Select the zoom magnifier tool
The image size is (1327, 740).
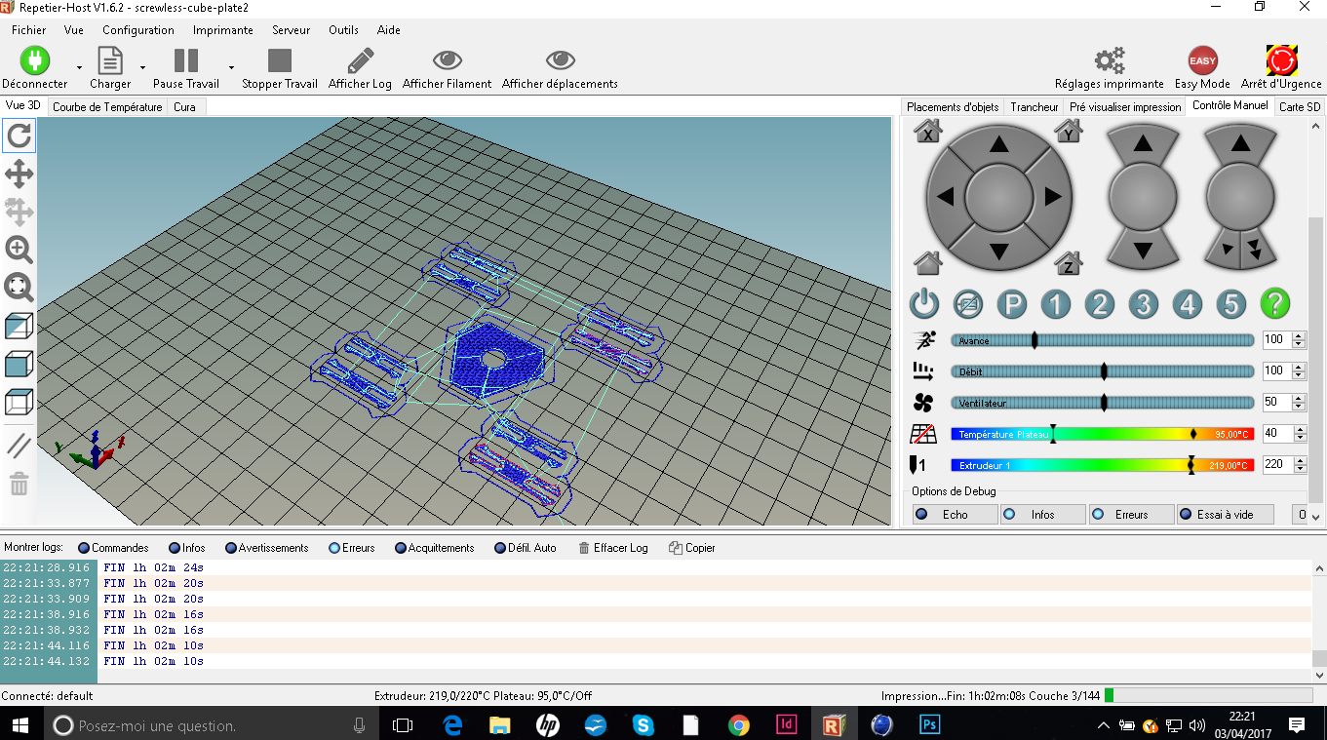tap(19, 250)
